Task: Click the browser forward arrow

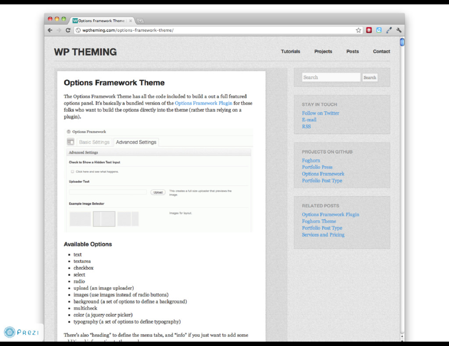Action: click(59, 30)
